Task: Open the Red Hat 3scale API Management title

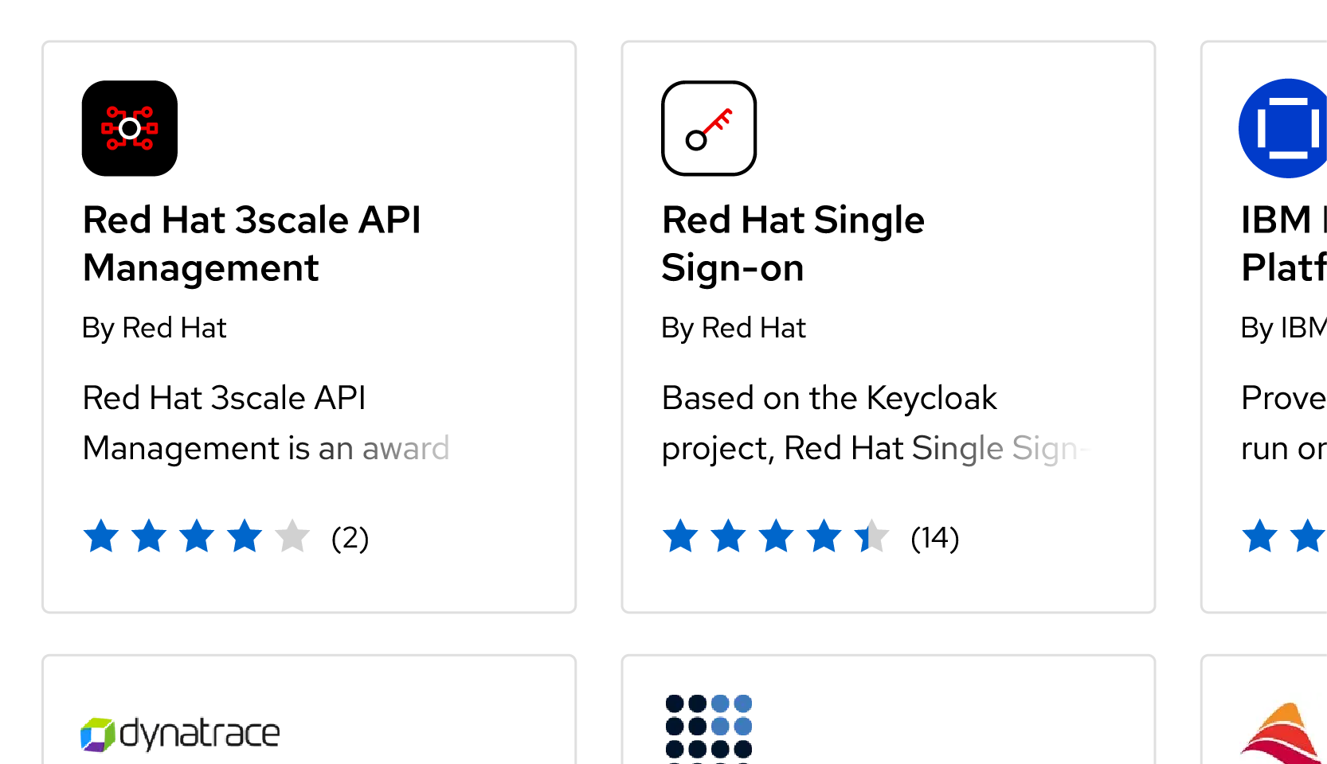Action: pos(252,244)
